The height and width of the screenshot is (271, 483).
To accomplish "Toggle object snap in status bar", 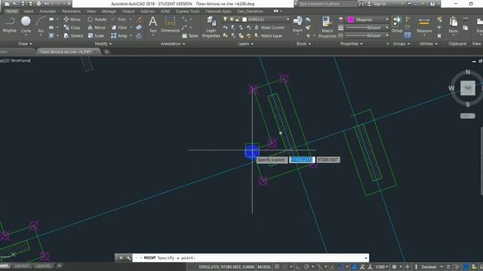I will pos(341,266).
